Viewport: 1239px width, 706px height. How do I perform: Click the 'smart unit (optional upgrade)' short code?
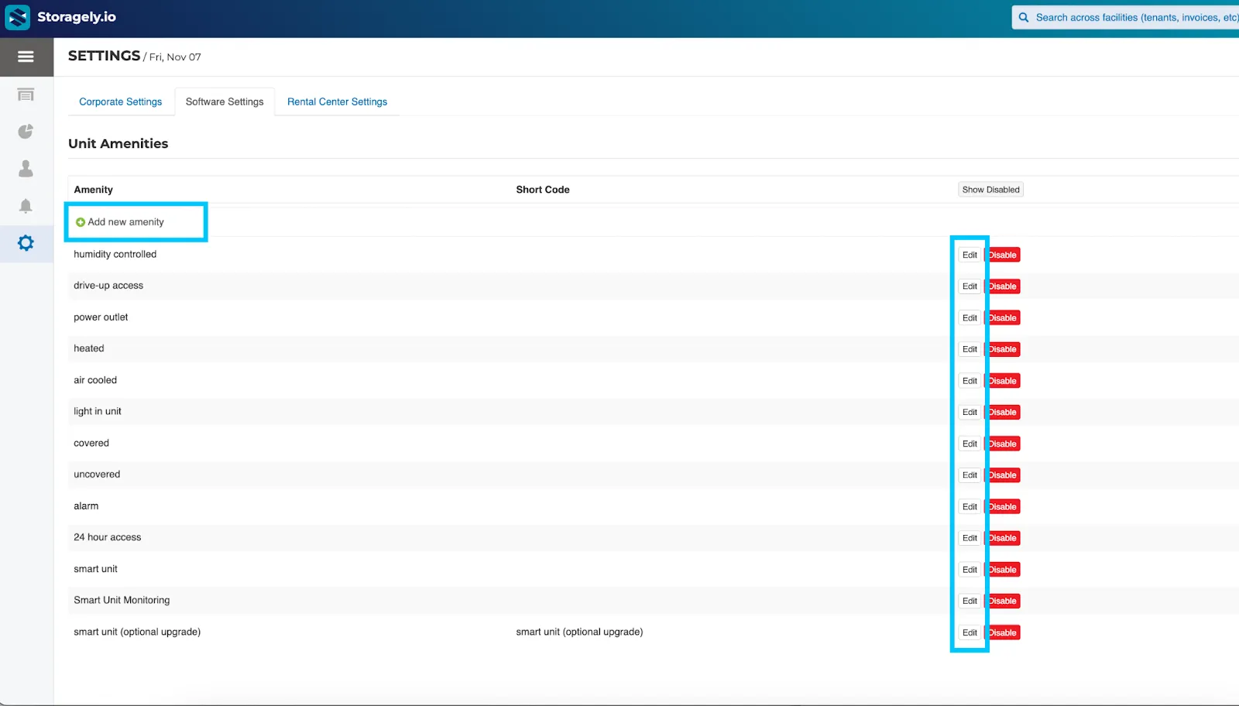coord(579,632)
